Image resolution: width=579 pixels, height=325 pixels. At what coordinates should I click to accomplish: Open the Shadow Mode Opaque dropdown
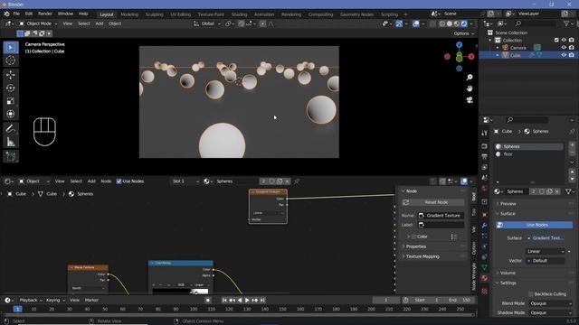550,313
